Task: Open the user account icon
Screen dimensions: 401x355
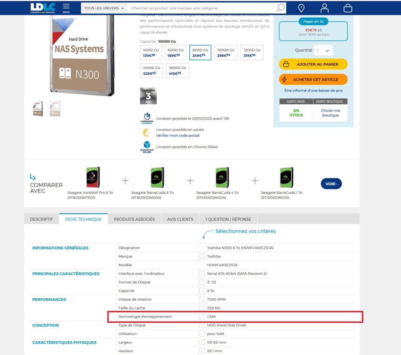Action: [325, 8]
